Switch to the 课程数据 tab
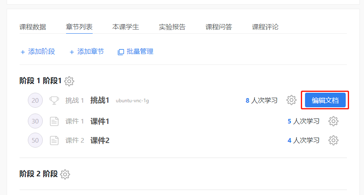Screen dimensions: 364x195 (x=33, y=27)
